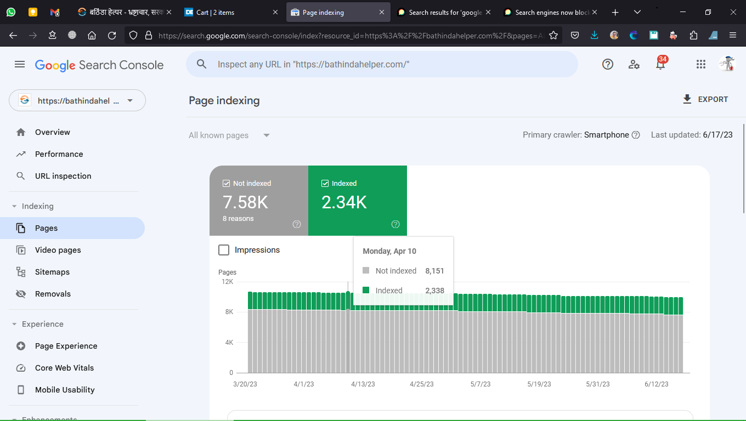Bookmark this page with star icon
This screenshot has width=746, height=421.
click(x=553, y=35)
